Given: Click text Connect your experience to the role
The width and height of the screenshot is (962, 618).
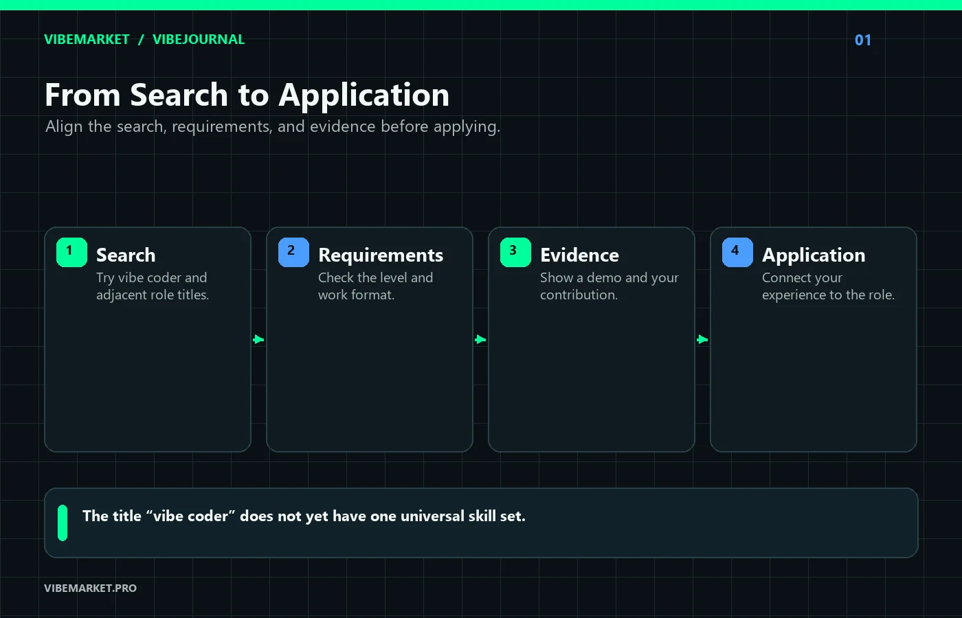Looking at the screenshot, I should click(828, 286).
